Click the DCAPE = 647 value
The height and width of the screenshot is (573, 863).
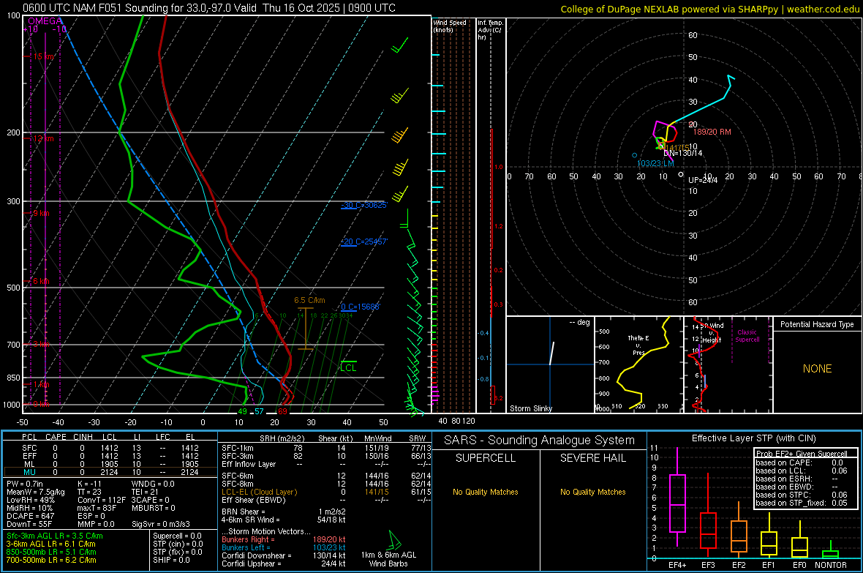[30, 516]
